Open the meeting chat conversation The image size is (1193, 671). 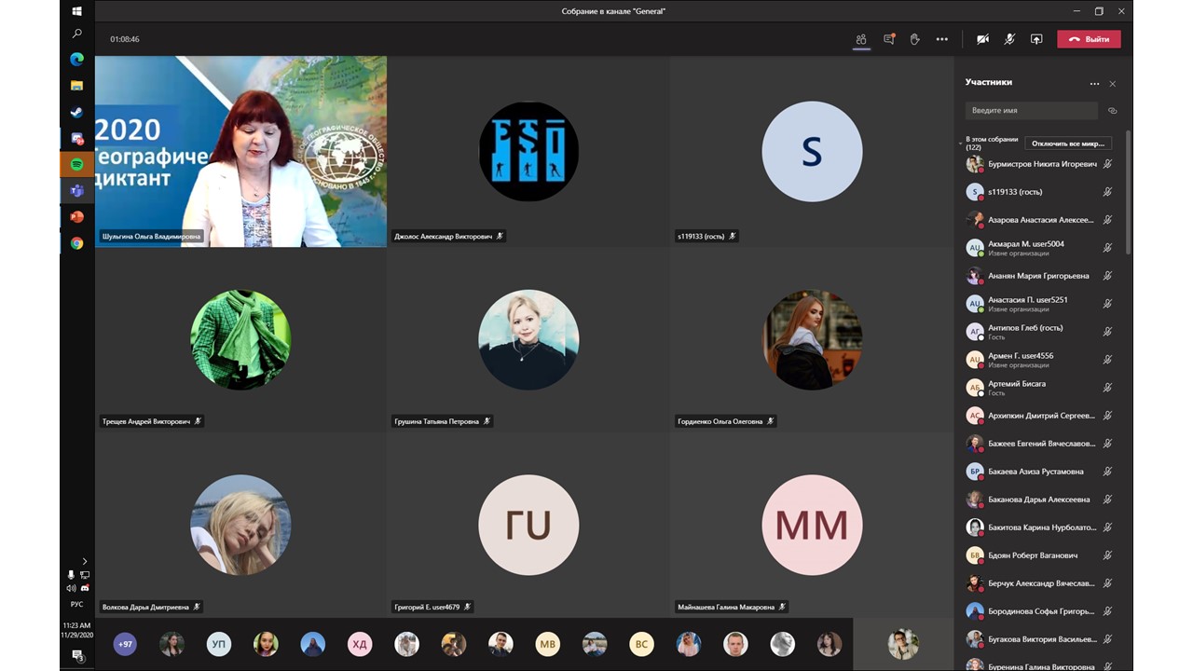(888, 39)
